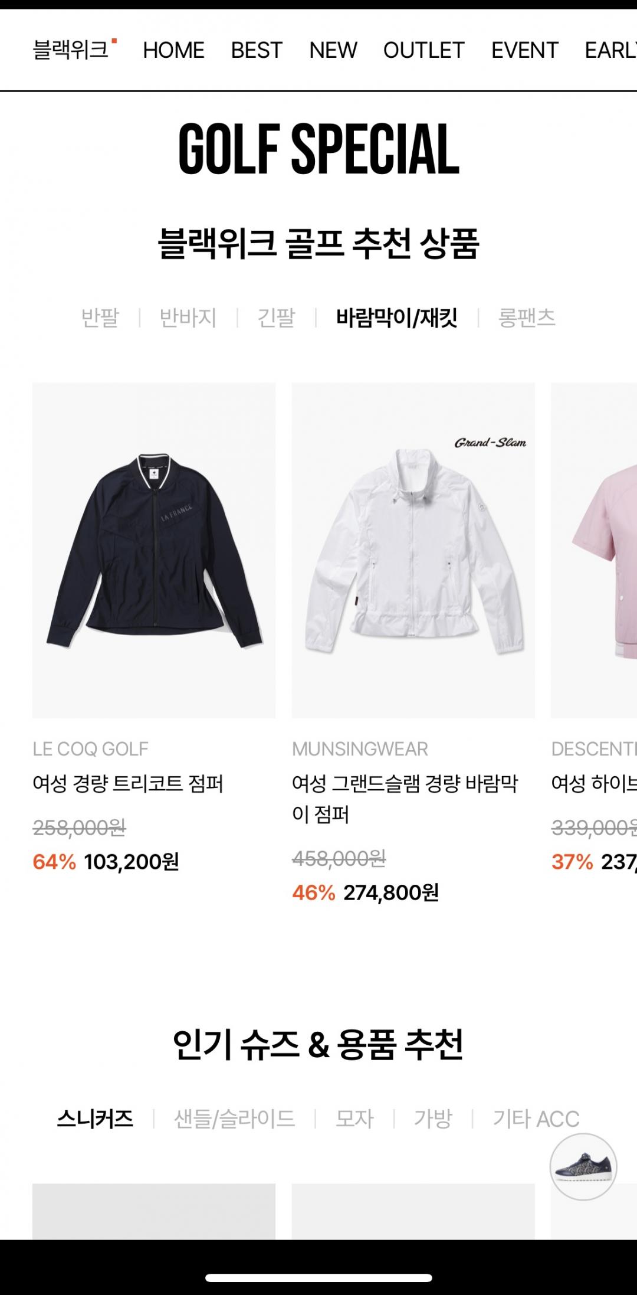The height and width of the screenshot is (1295, 637).
Task: Select the 샌들/슬라이드 tab
Action: click(x=235, y=1119)
